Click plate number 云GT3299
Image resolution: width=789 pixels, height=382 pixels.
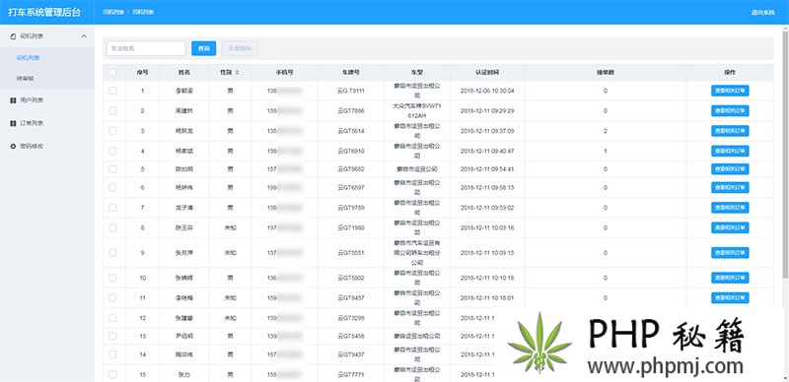pyautogui.click(x=351, y=318)
